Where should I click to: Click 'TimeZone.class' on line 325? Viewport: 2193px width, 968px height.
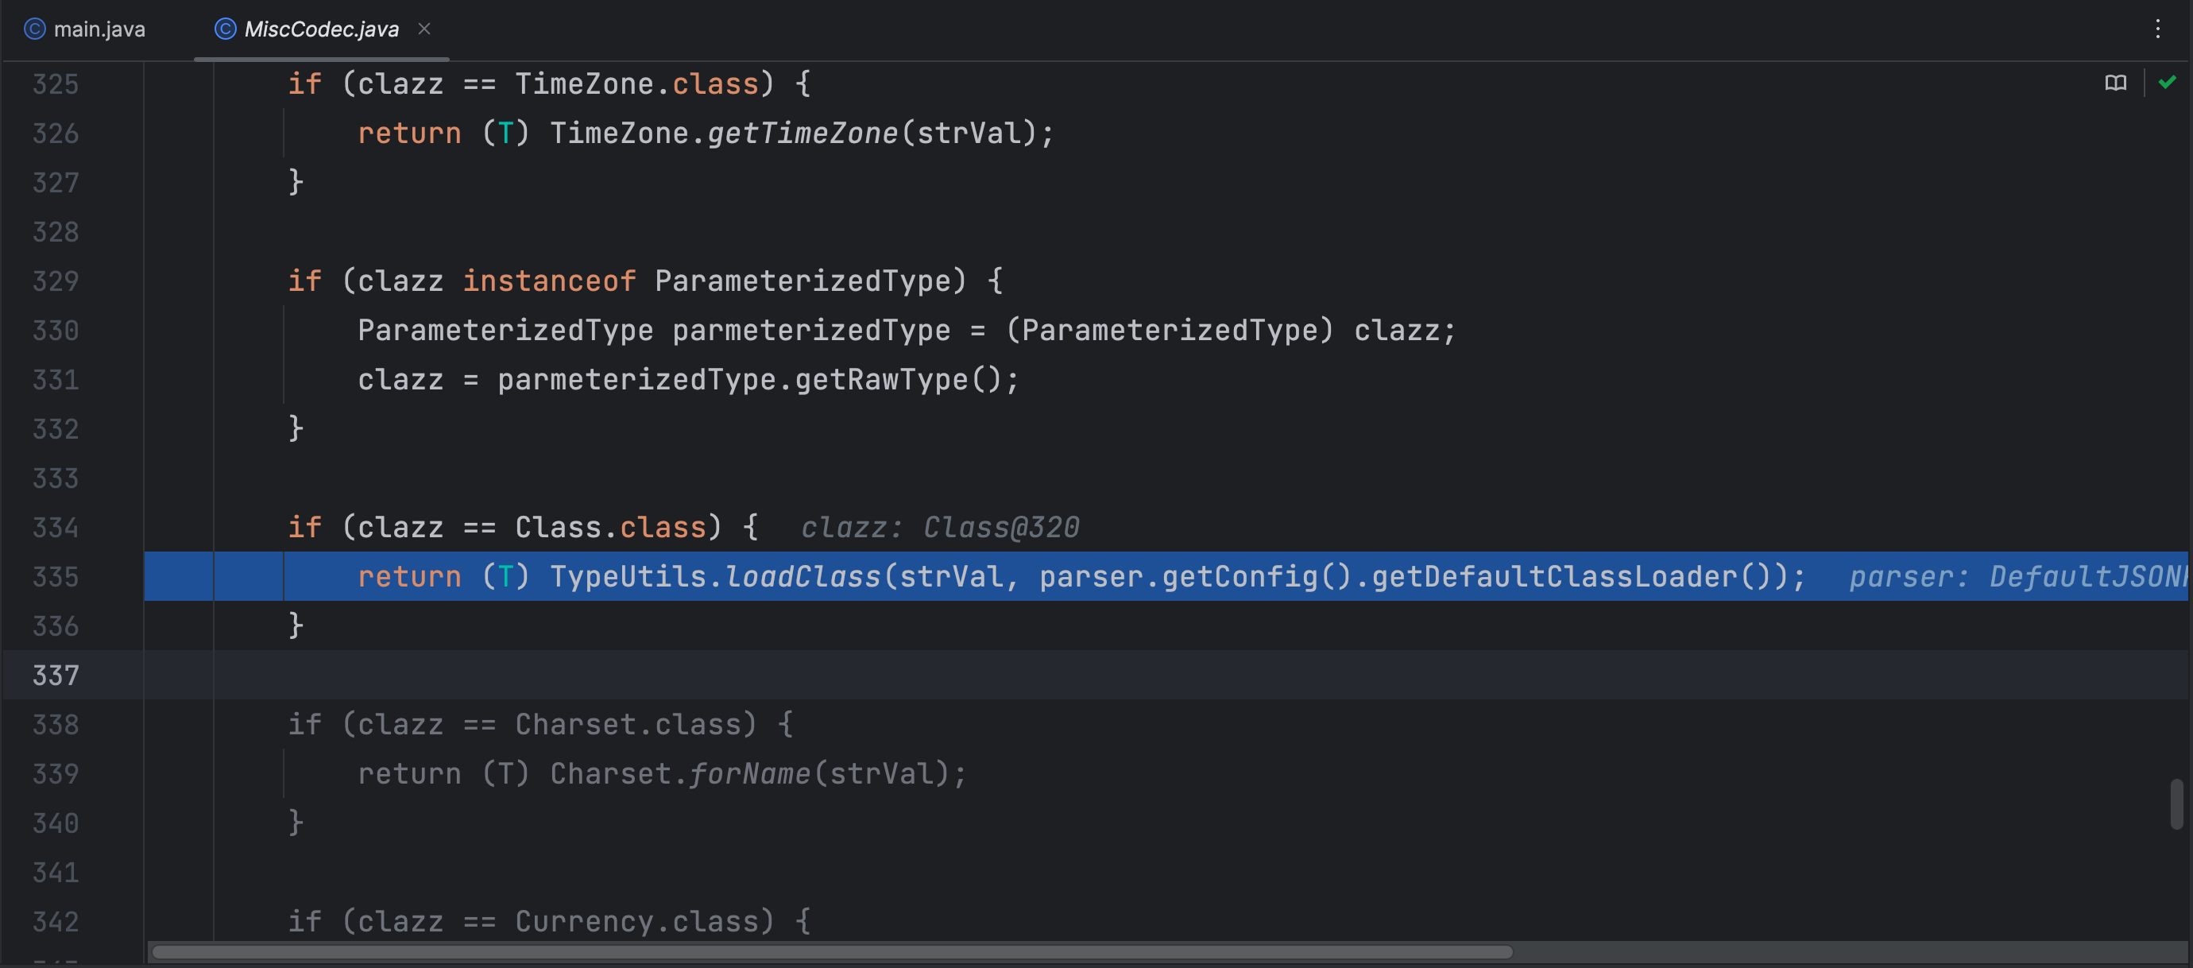coord(636,83)
